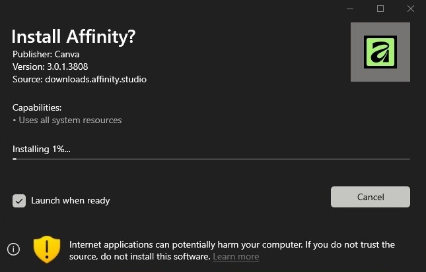
Task: Uncheck the Launch when ready checkbox
Action: [x=19, y=200]
